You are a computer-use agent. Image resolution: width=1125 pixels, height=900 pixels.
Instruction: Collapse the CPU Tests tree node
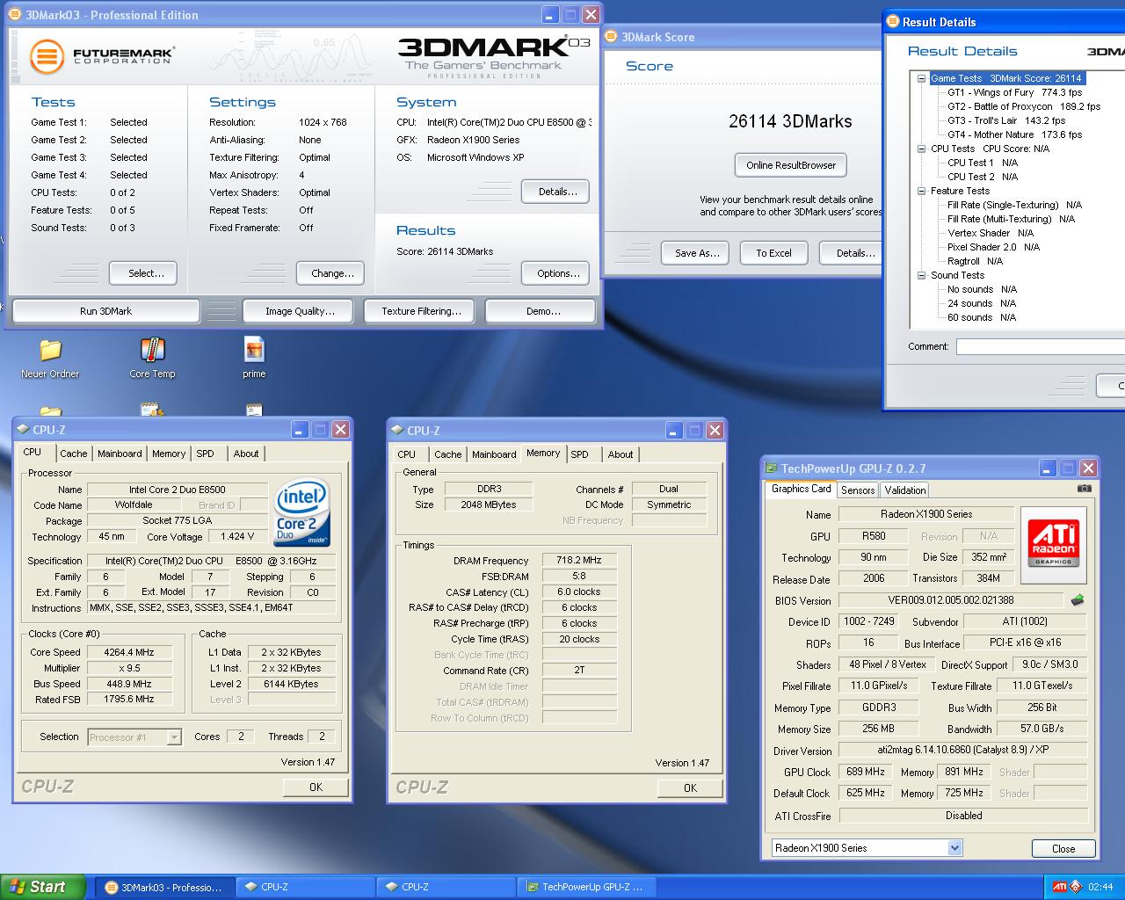point(921,149)
